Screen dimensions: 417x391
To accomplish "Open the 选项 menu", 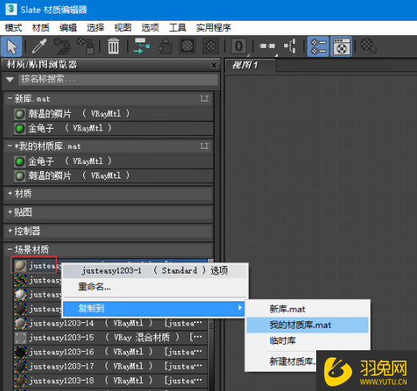I will coord(150,28).
